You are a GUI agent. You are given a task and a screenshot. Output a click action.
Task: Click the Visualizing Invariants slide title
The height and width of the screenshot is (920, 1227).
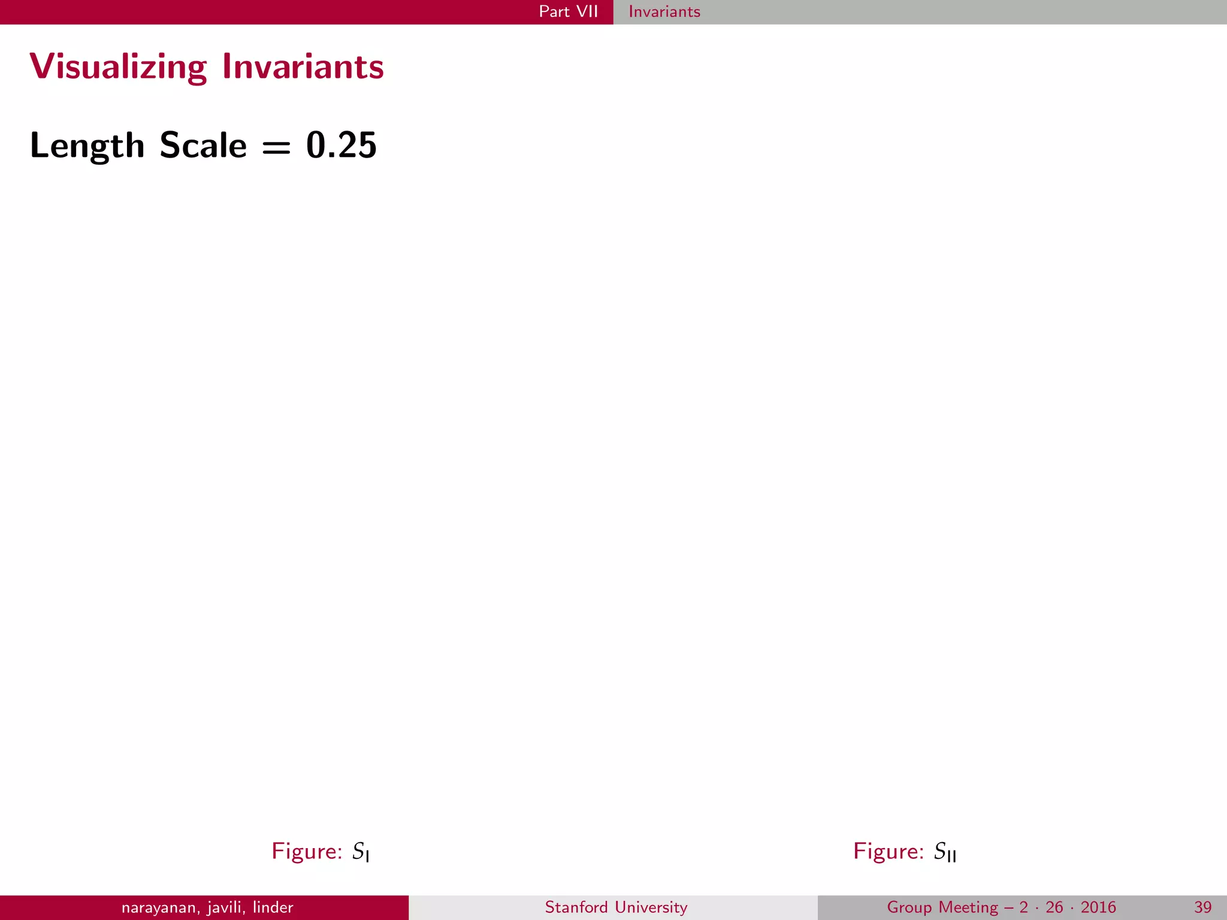tap(207, 67)
